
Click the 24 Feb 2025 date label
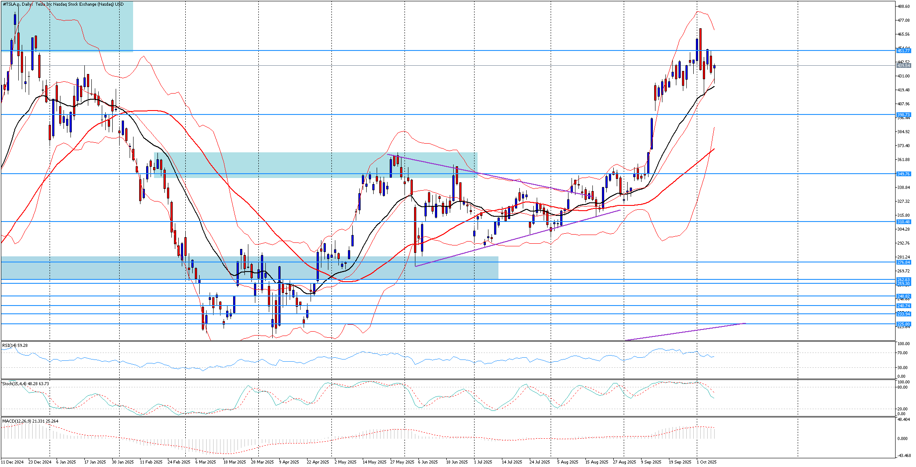[x=179, y=462]
